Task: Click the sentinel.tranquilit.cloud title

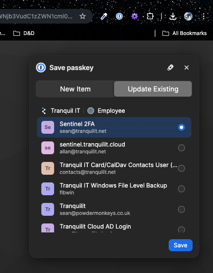Action: point(92,144)
